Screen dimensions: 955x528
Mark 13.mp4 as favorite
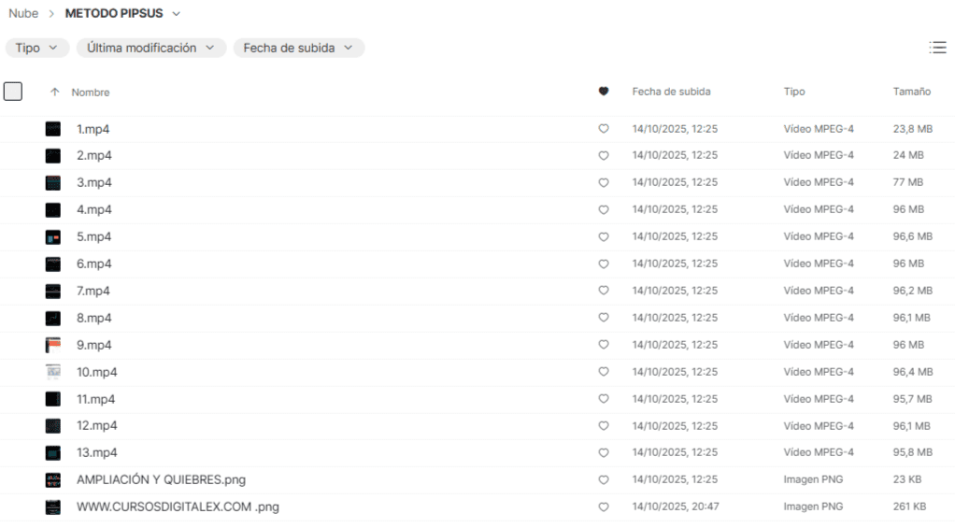604,453
